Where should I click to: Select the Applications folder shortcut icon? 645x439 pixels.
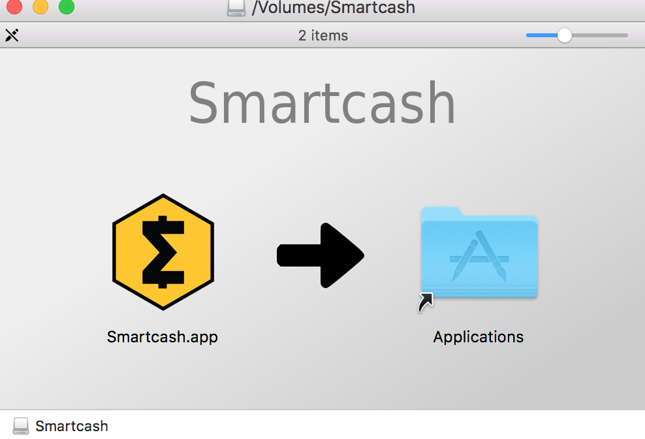(479, 259)
